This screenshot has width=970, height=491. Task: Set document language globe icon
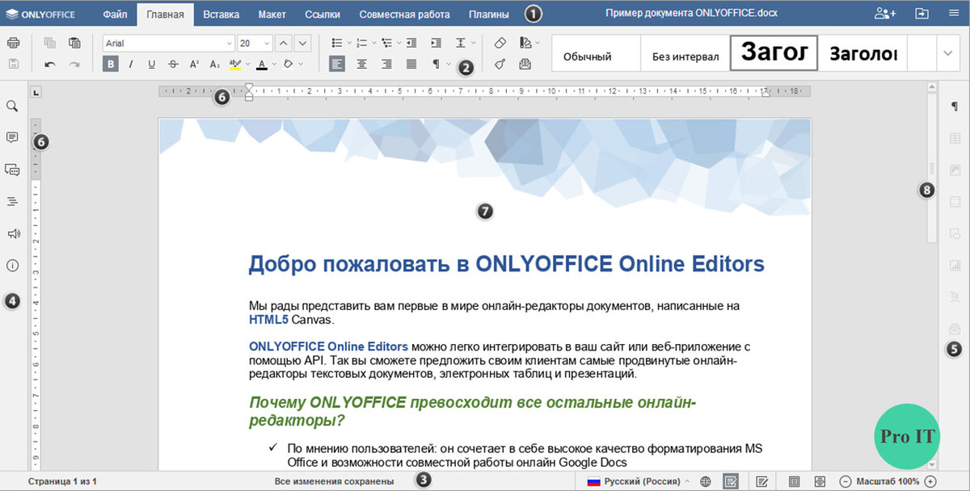click(706, 481)
